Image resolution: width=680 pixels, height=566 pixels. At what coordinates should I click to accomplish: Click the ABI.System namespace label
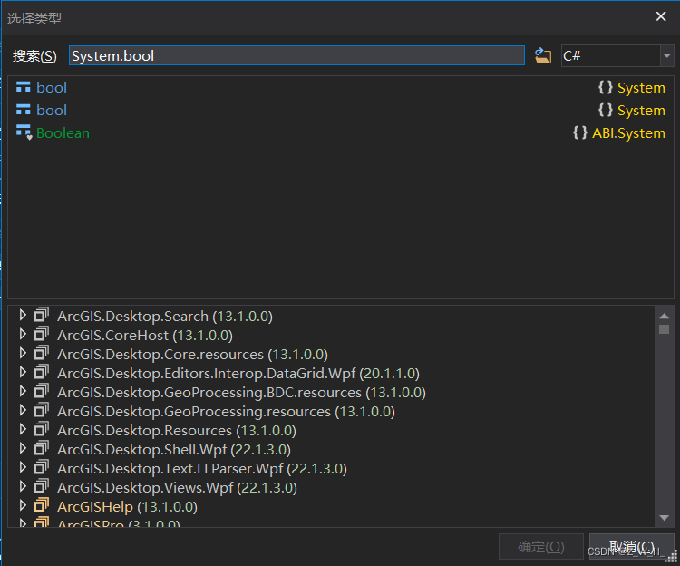click(628, 132)
